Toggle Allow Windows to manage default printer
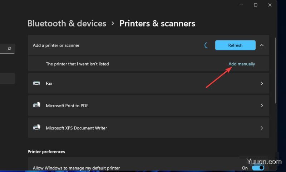Screen dimensions: 286x172 point(258,168)
